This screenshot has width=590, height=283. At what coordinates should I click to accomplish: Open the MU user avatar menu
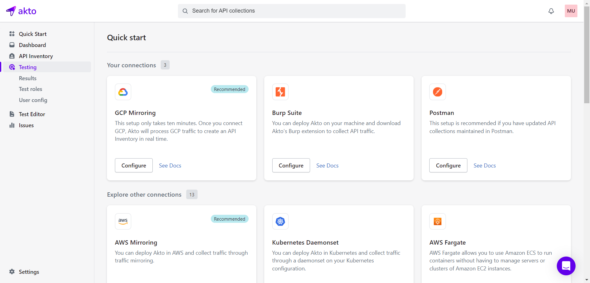[571, 11]
